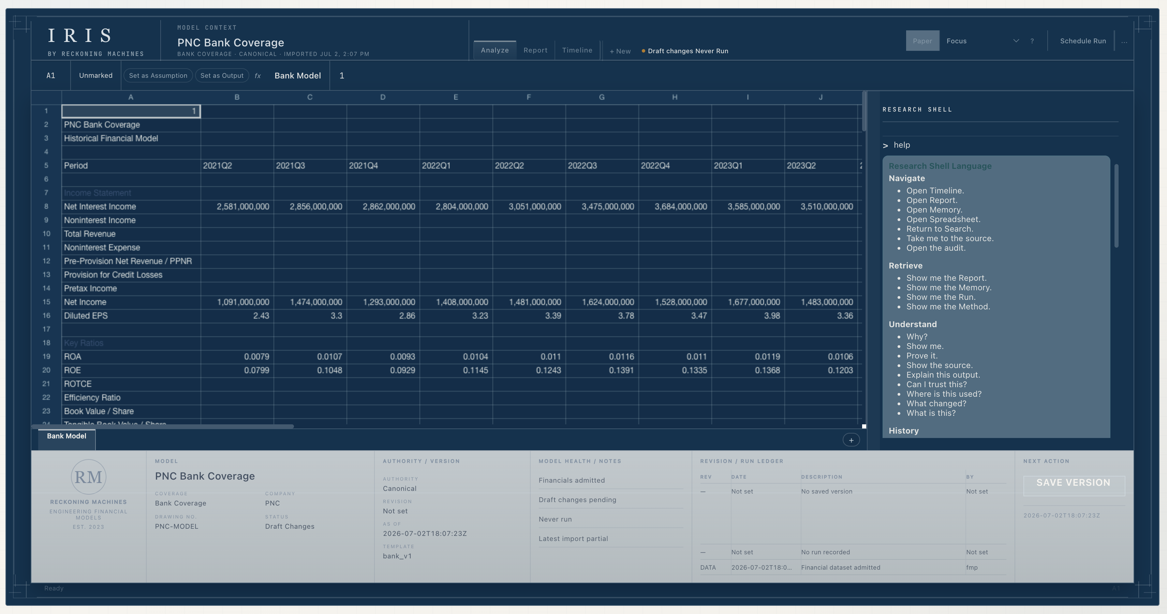Switch to the Report tab
This screenshot has height=614, width=1167.
coord(535,50)
